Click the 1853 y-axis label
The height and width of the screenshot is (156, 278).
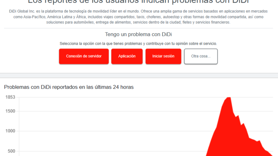pyautogui.click(x=10, y=97)
